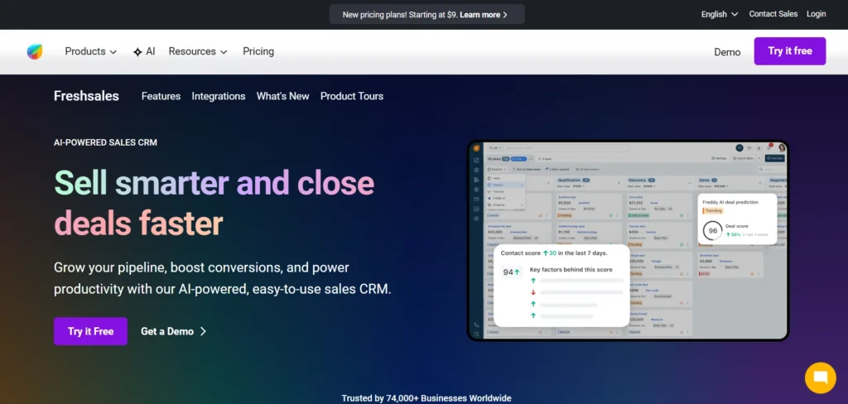Viewport: 848px width, 404px height.
Task: Open the Pipeline view dropdown in preview
Action: pyautogui.click(x=497, y=169)
